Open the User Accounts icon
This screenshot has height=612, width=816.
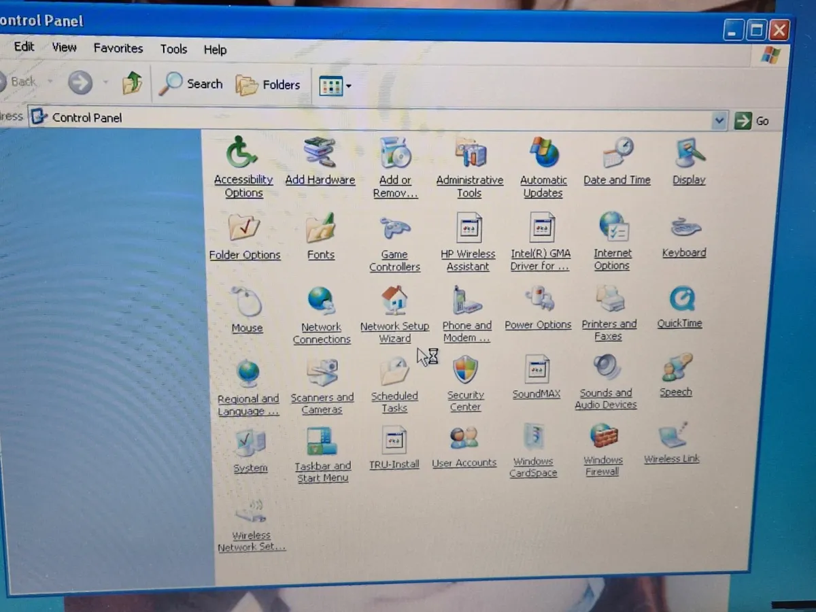(x=464, y=438)
